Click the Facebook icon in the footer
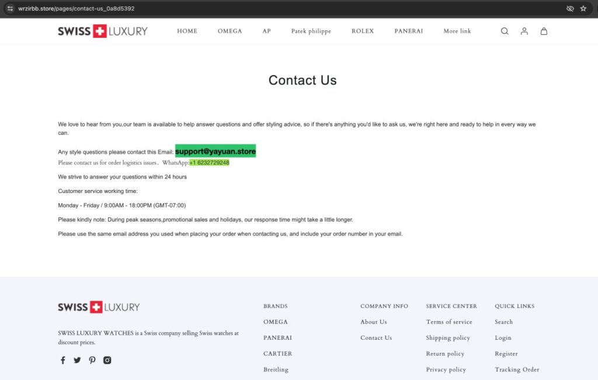Viewport: 598px width, 380px height. 62,360
